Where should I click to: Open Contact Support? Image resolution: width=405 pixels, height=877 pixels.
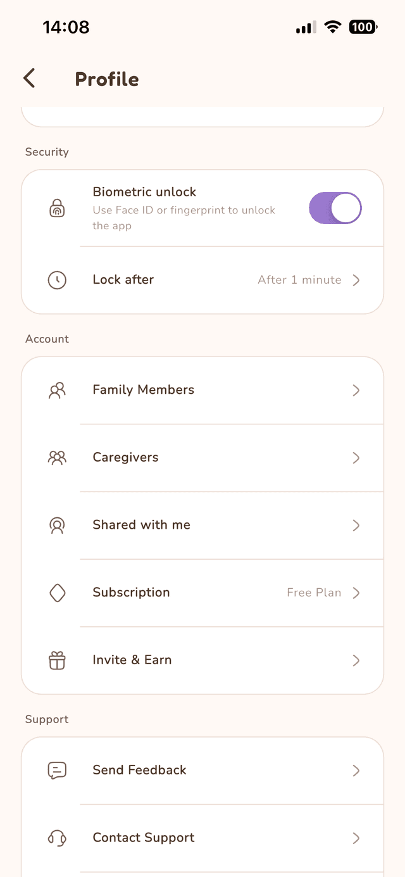click(x=144, y=838)
